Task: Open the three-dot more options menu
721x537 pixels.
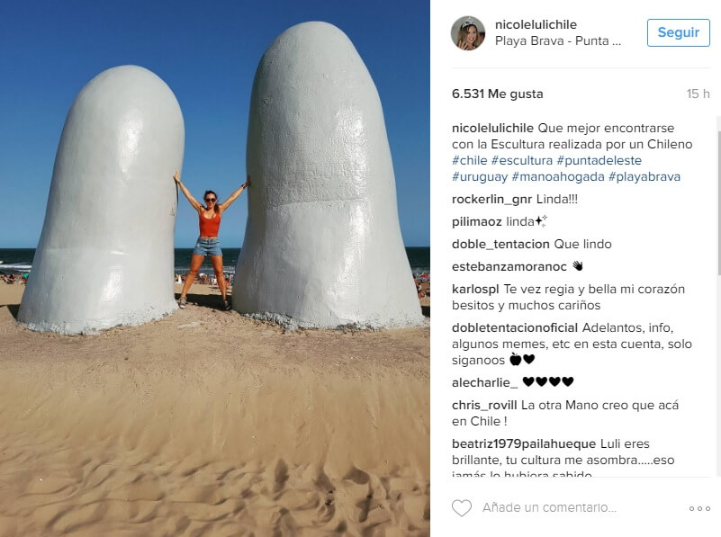Action: [x=699, y=508]
